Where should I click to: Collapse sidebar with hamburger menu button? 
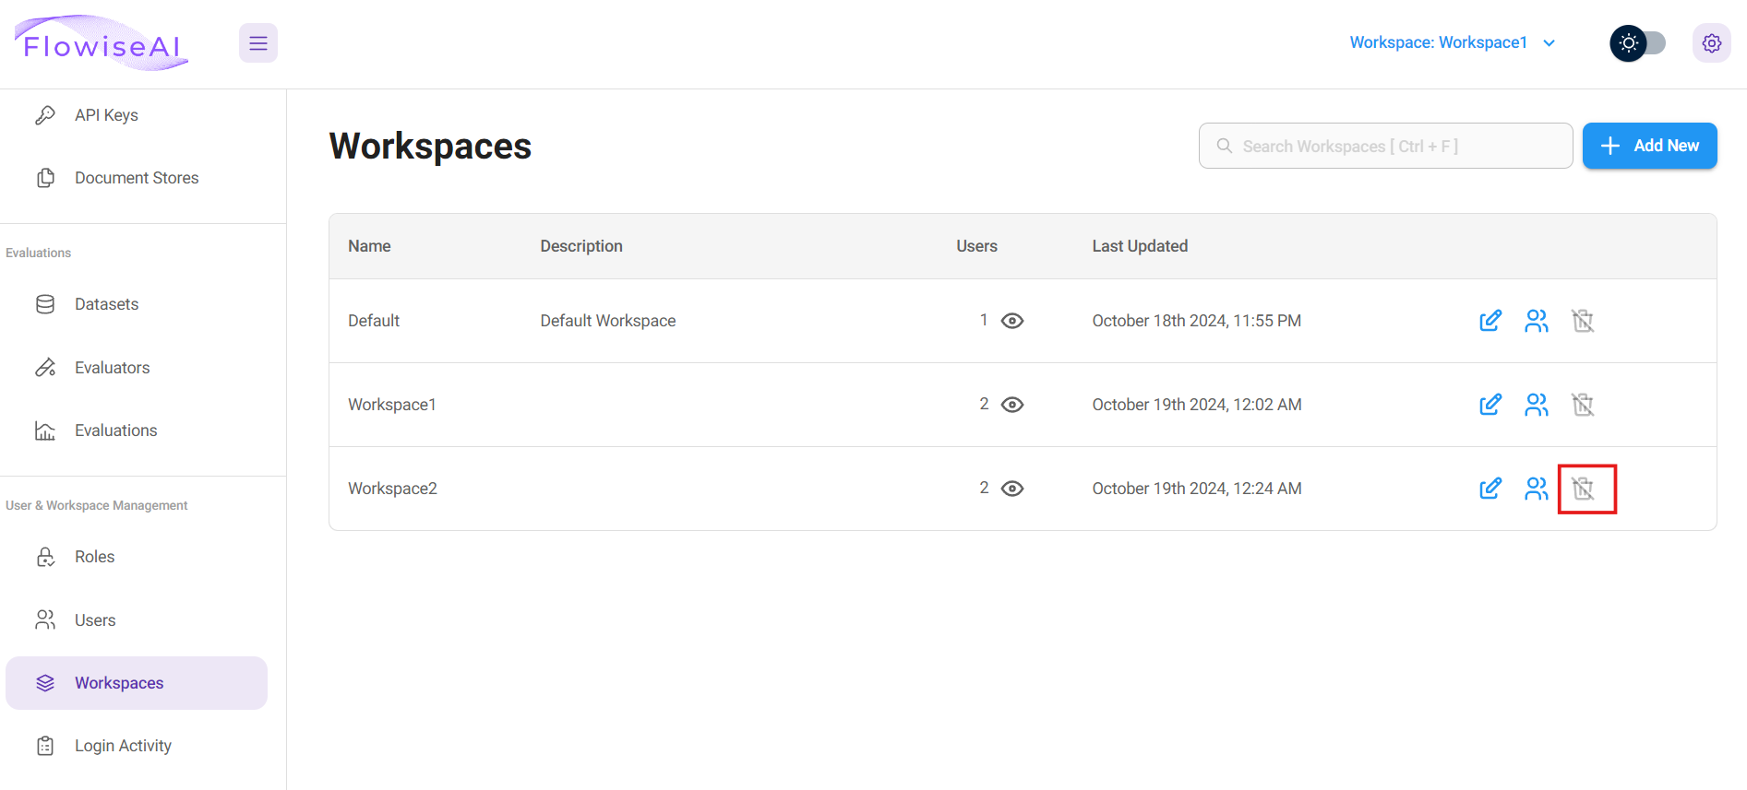[x=258, y=43]
